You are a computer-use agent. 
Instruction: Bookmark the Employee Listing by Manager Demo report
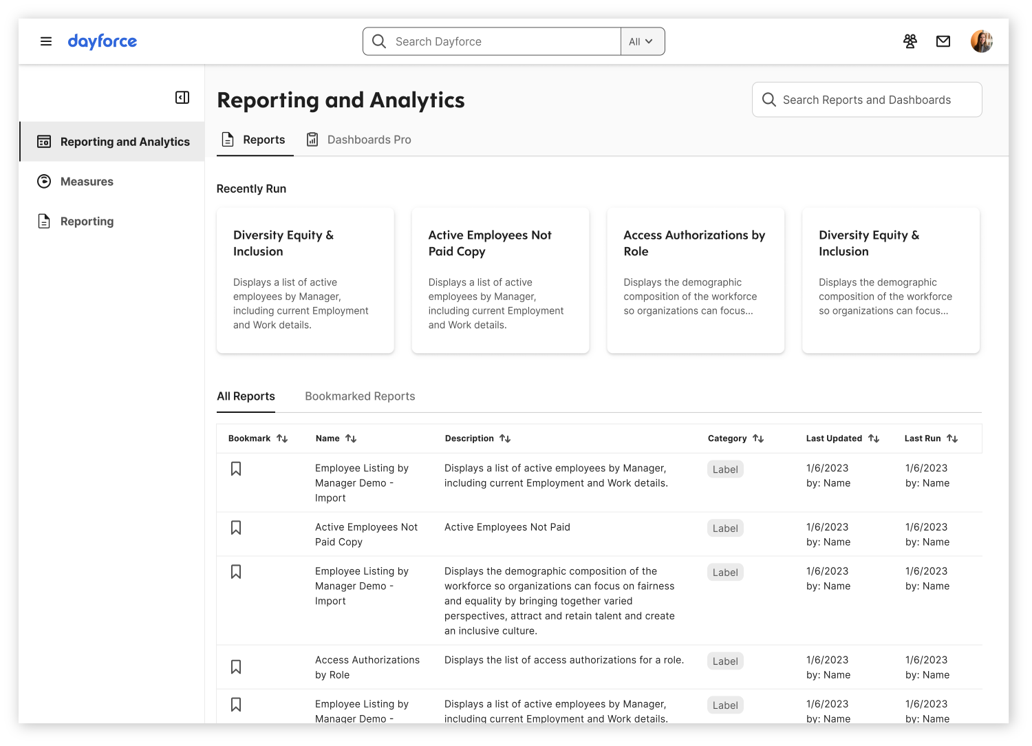(236, 468)
